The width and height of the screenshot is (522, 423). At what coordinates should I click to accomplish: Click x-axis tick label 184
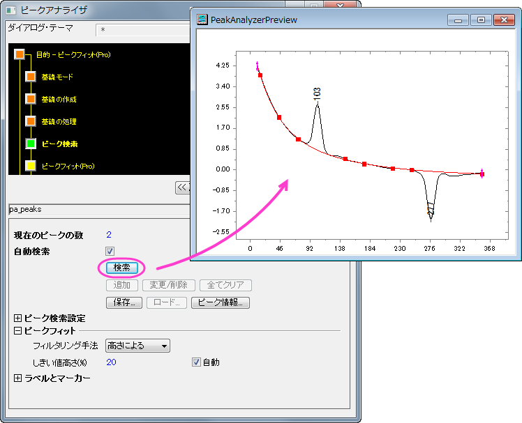click(370, 248)
